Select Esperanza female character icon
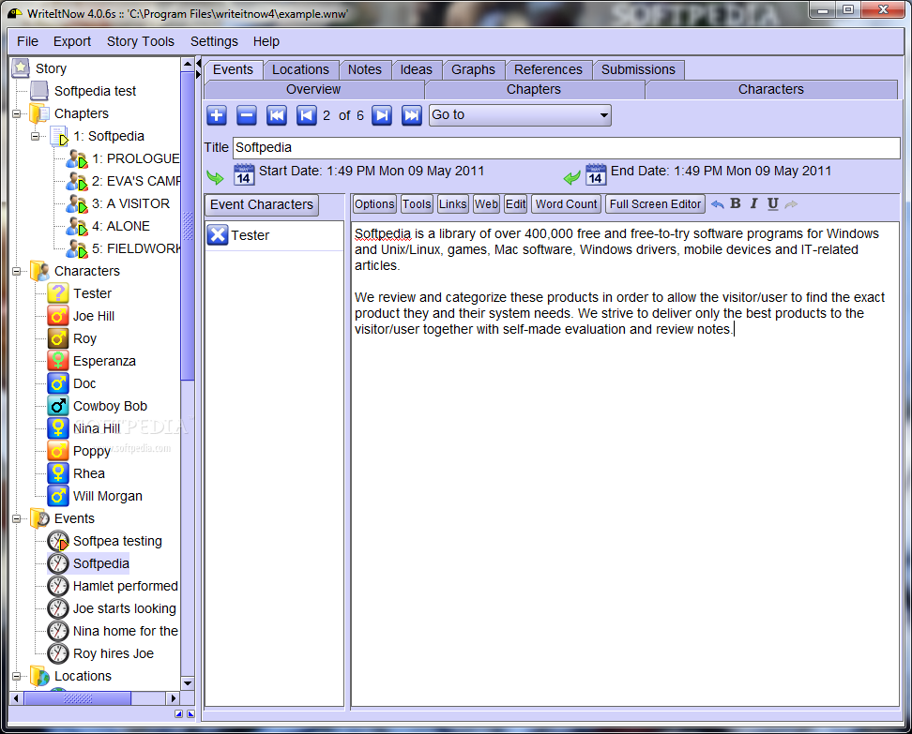The height and width of the screenshot is (734, 912). (x=57, y=360)
